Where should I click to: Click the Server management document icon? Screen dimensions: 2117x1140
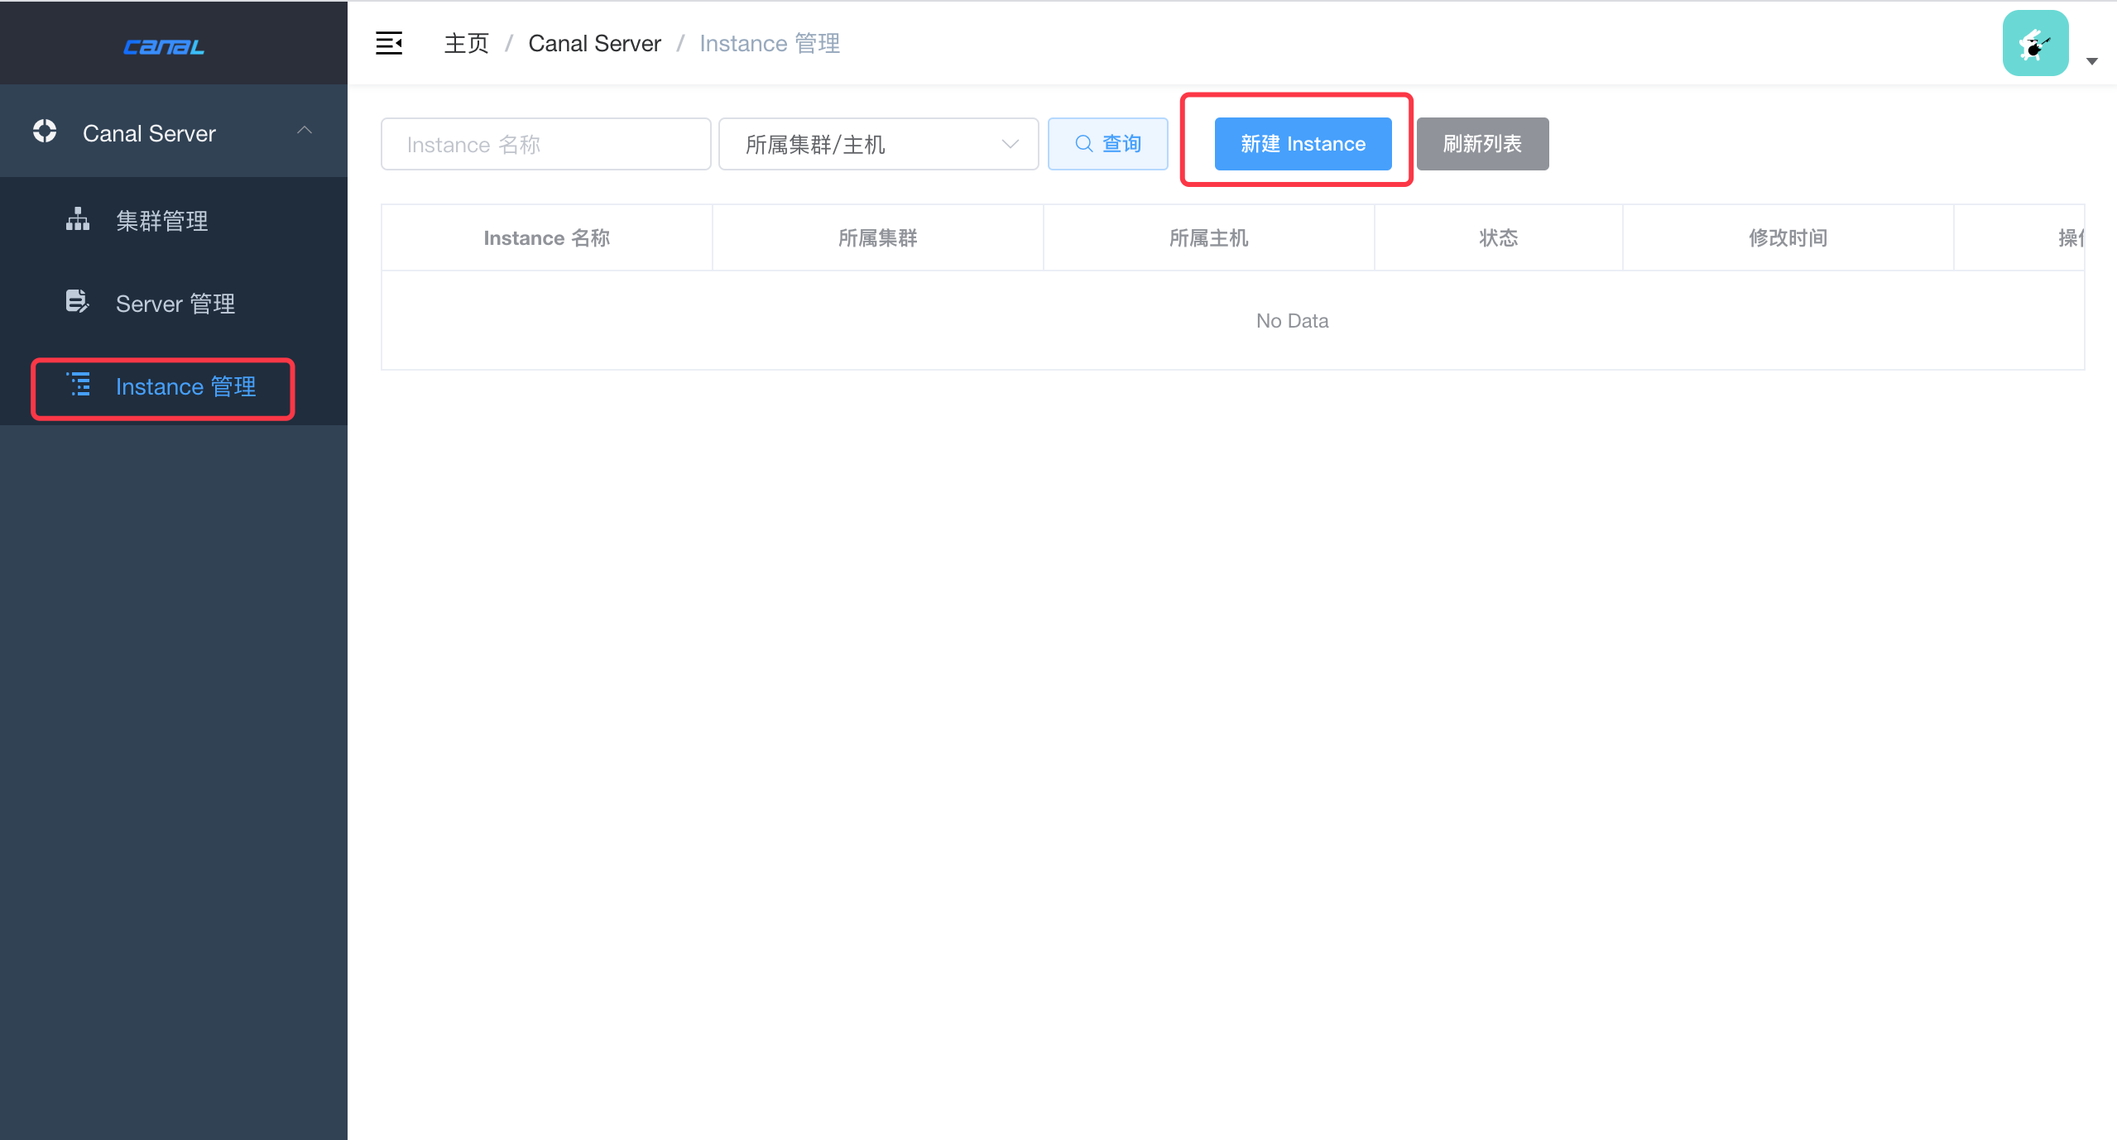(x=77, y=301)
